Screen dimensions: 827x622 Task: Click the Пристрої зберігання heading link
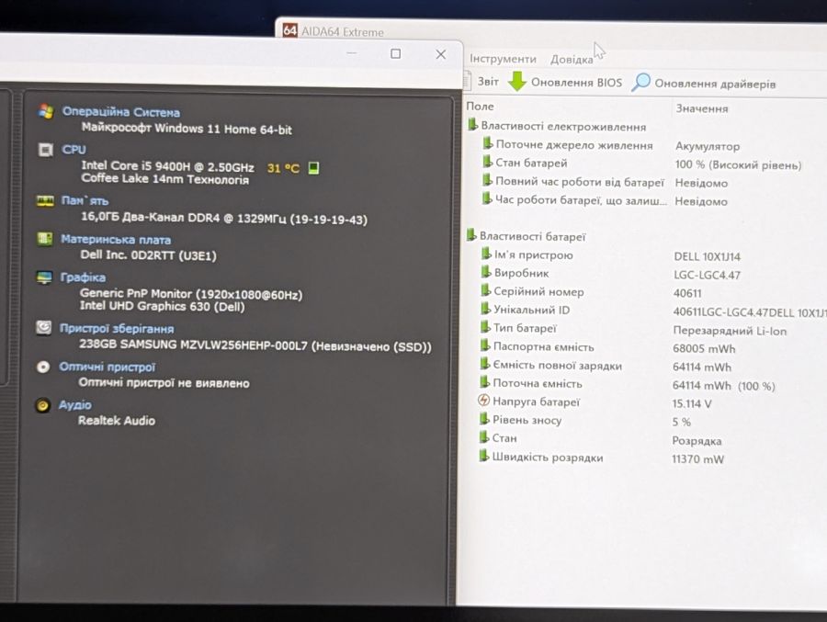click(117, 329)
